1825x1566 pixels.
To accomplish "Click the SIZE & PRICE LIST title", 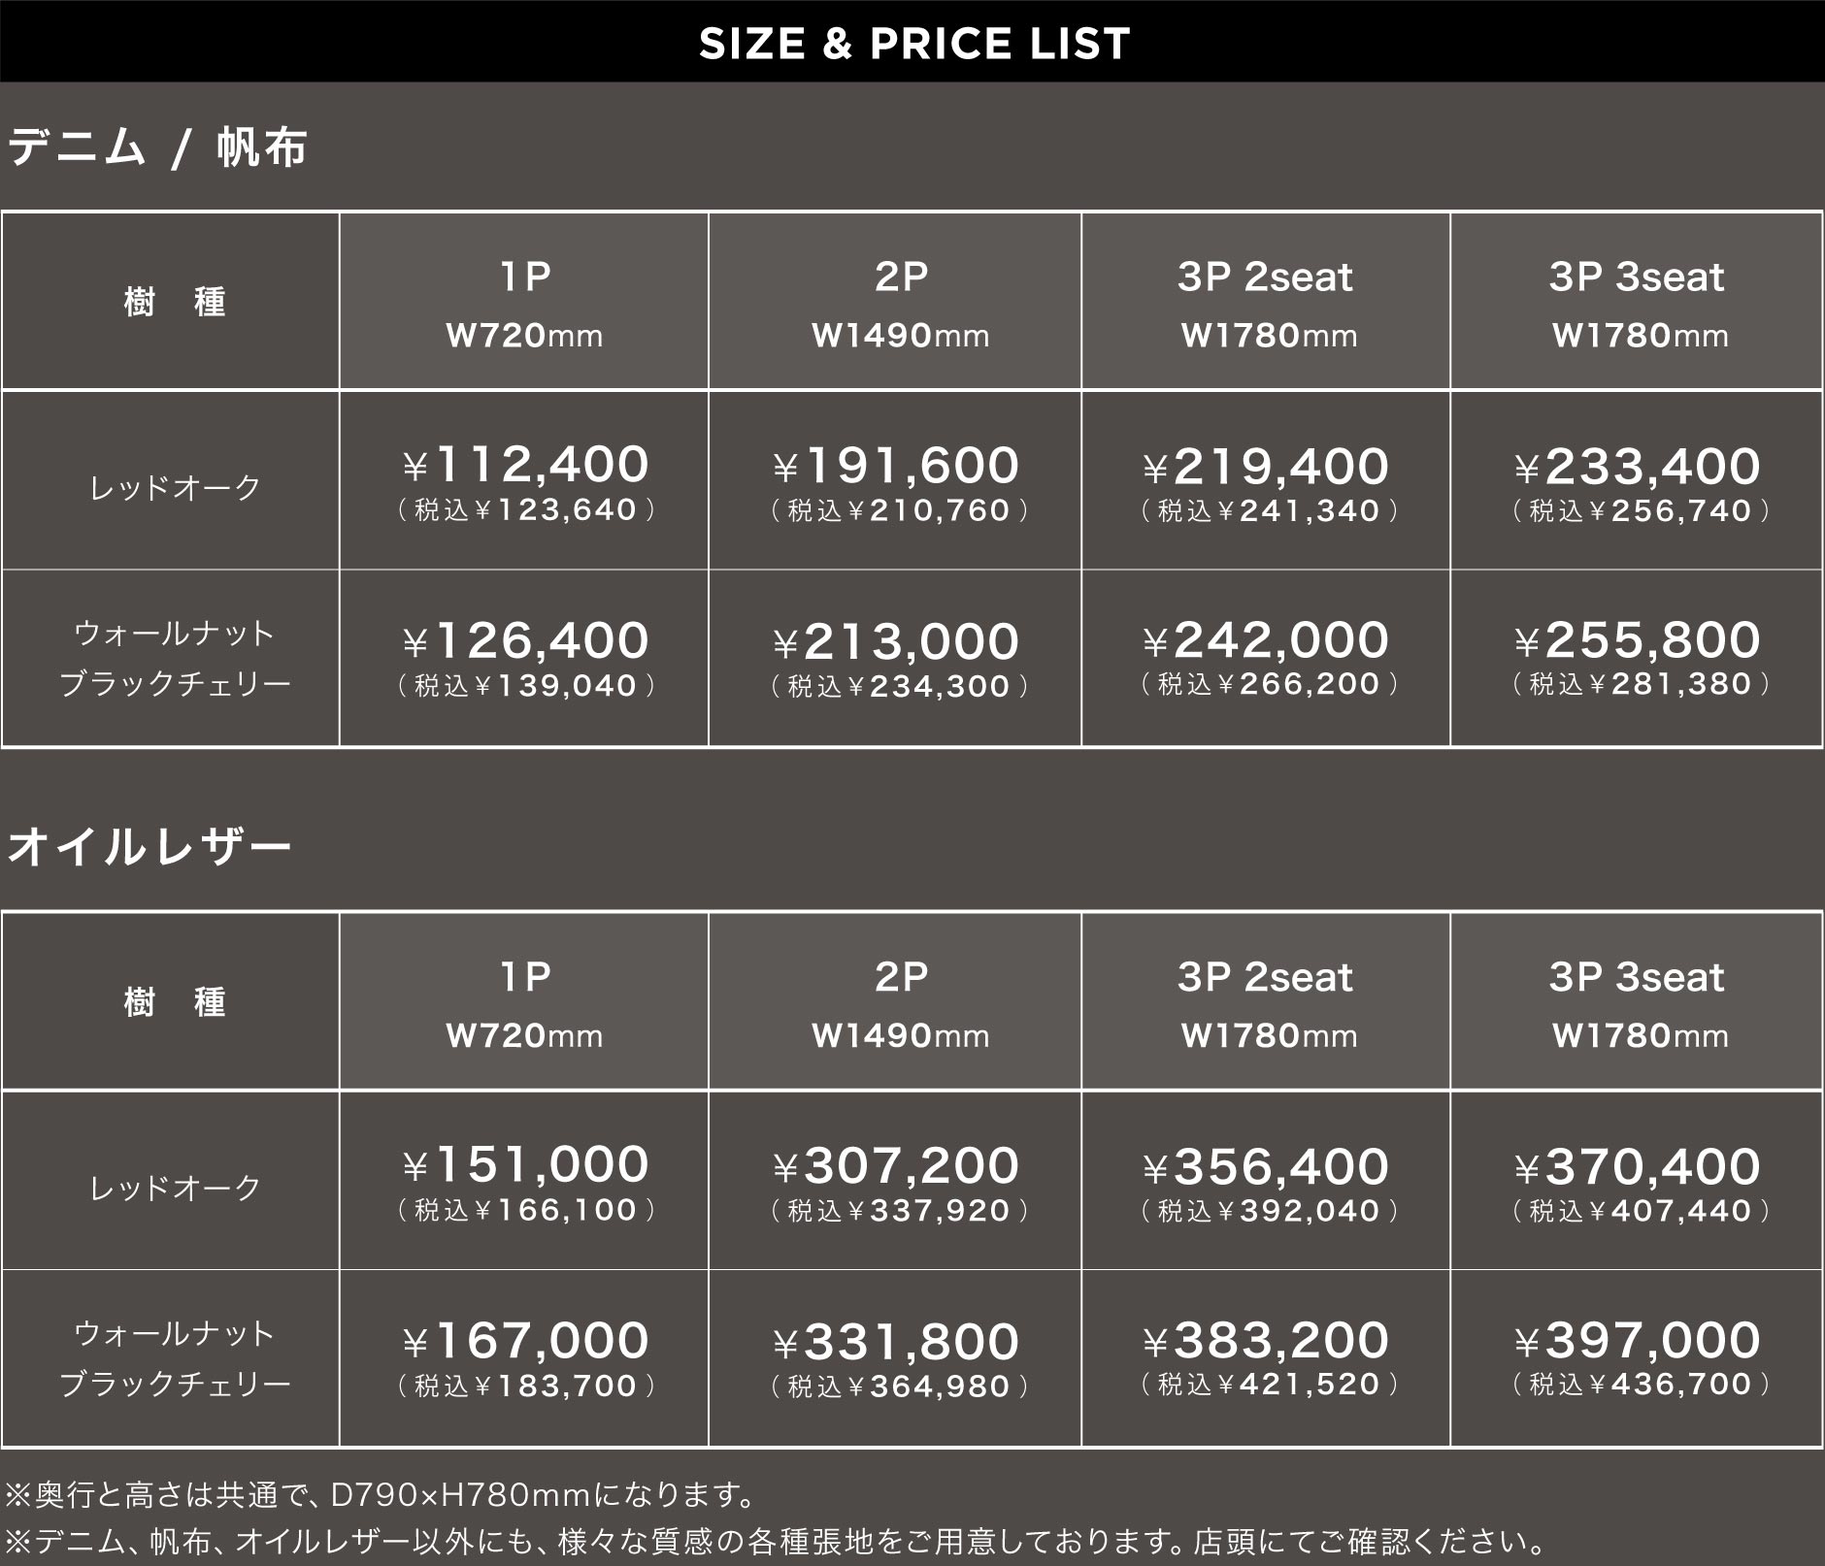I will click(x=913, y=44).
